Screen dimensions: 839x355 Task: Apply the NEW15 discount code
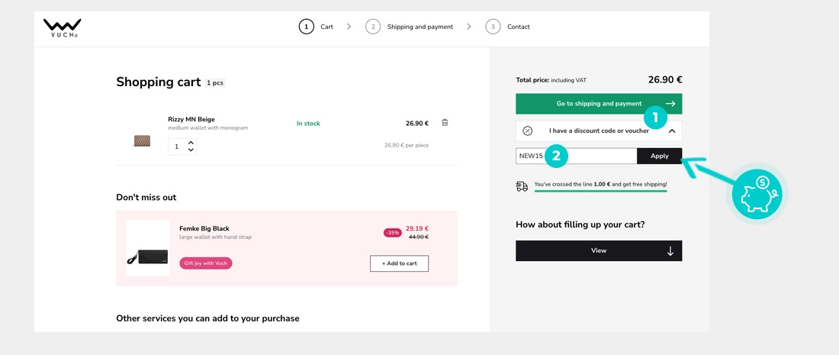pos(659,156)
